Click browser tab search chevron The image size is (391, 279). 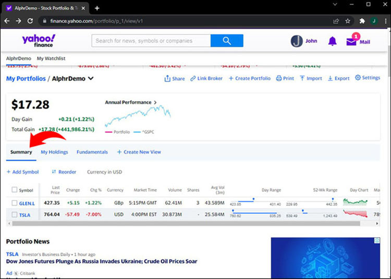coord(335,4)
